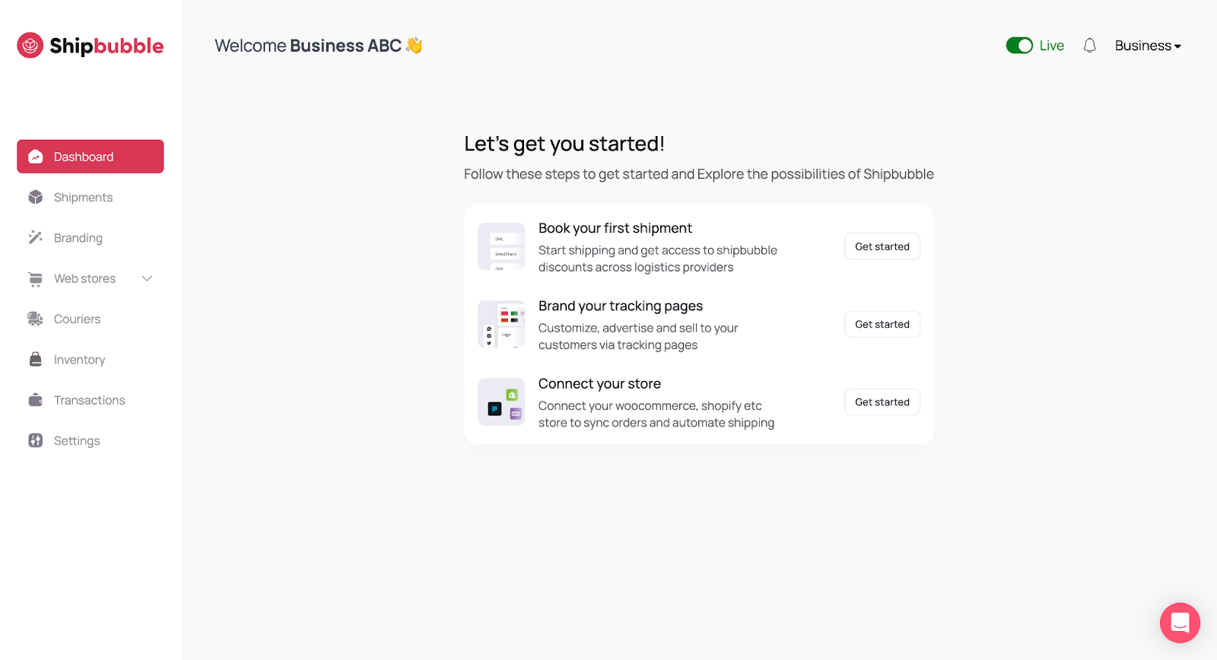Image resolution: width=1217 pixels, height=660 pixels.
Task: Click the Book your first shipment thumbnail
Action: (501, 246)
